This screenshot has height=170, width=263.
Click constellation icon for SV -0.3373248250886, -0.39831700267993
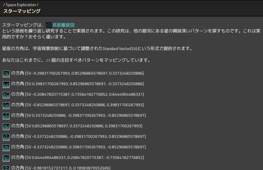click(x=6, y=137)
